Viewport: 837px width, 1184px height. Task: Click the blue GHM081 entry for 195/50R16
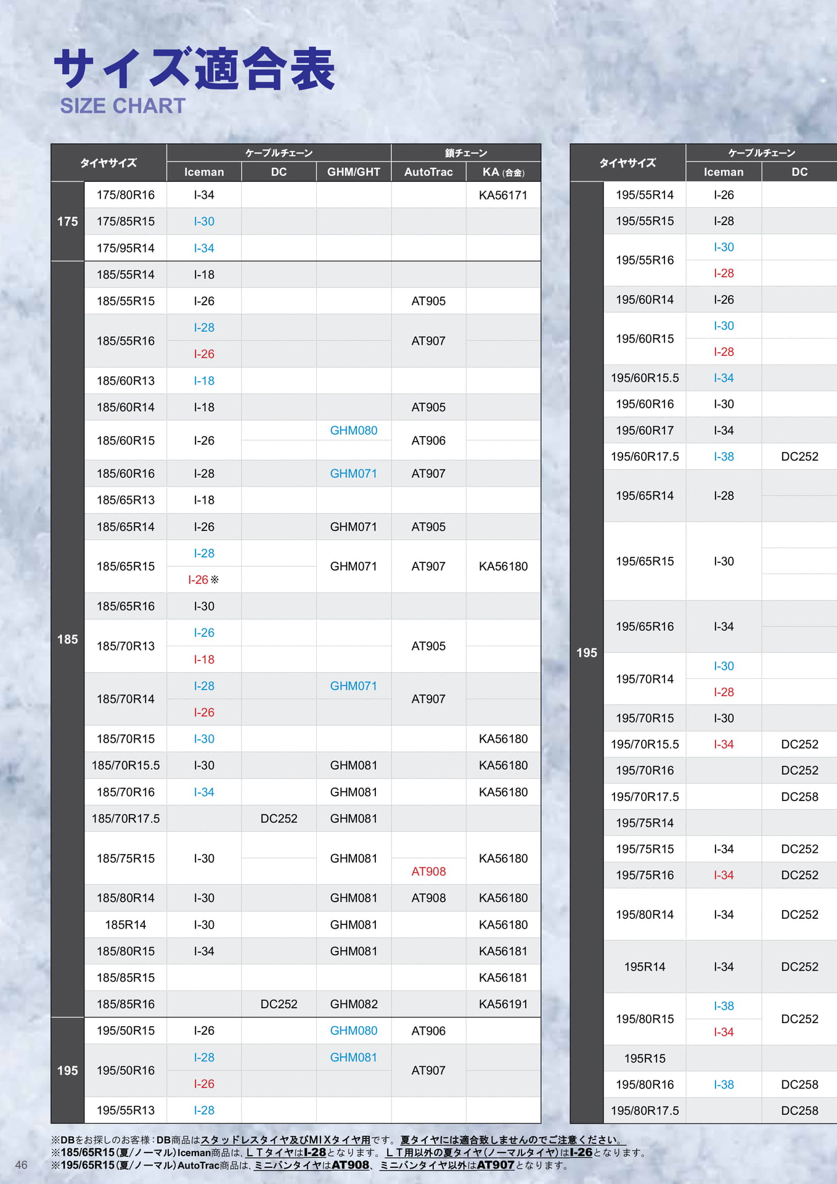click(354, 1057)
